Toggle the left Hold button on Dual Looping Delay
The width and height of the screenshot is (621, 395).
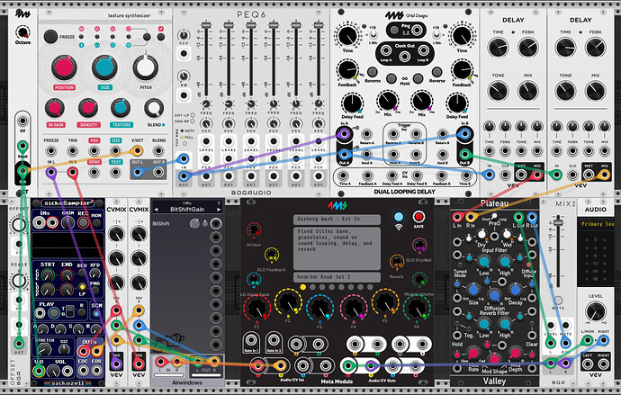tap(391, 78)
